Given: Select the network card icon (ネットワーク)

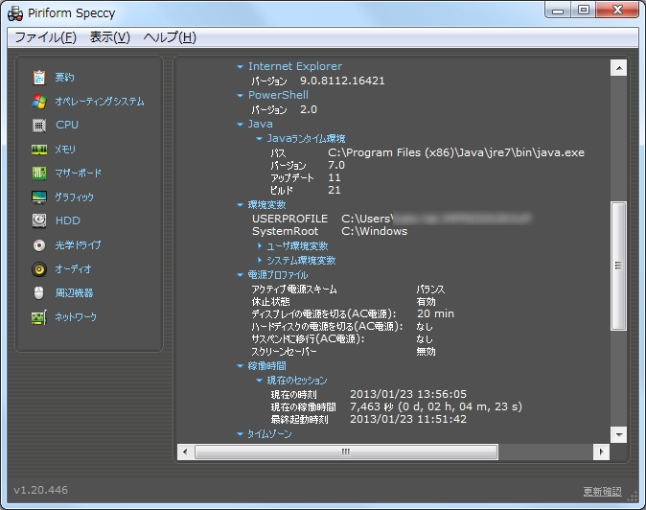Looking at the screenshot, I should click(x=39, y=317).
